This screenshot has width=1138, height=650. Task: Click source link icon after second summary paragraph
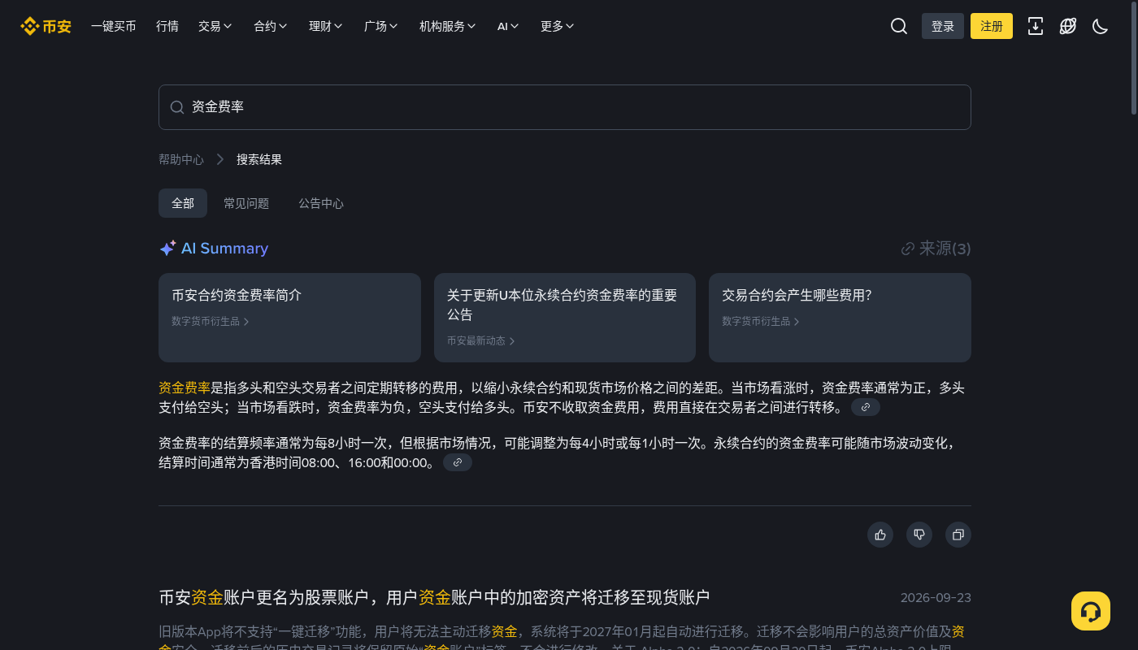[458, 462]
